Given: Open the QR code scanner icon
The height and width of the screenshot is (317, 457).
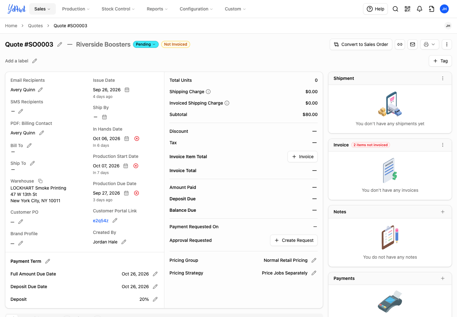Looking at the screenshot, I should click(x=407, y=9).
